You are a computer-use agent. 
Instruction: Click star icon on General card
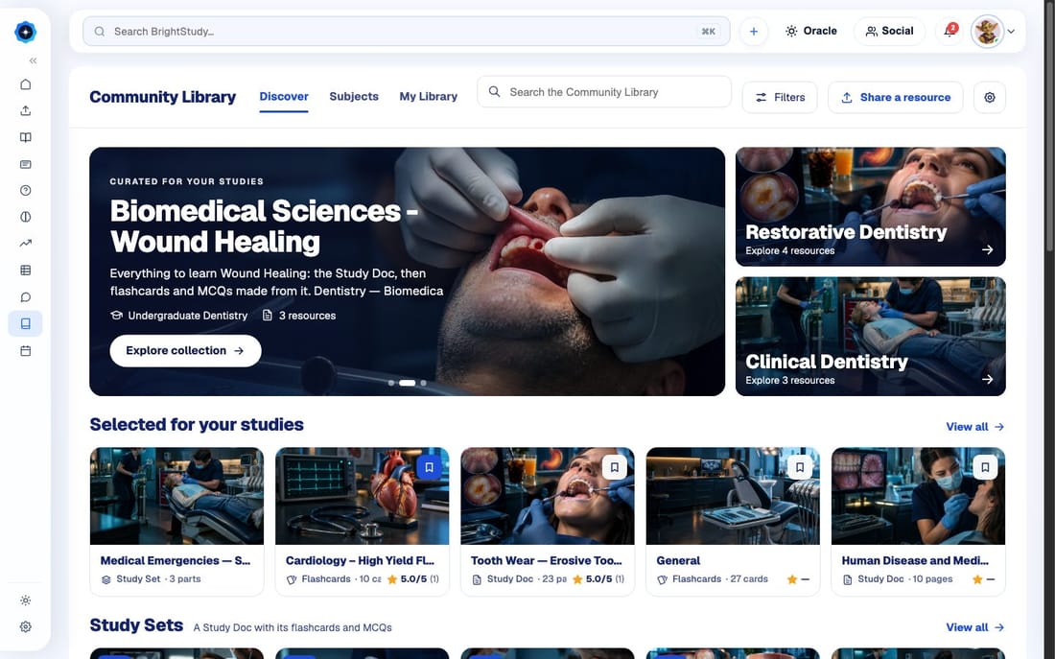pos(792,579)
